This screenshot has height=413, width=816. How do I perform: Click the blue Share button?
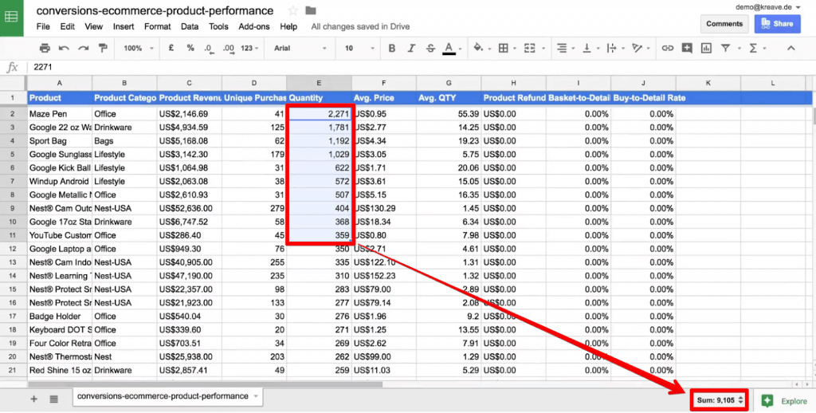click(778, 24)
